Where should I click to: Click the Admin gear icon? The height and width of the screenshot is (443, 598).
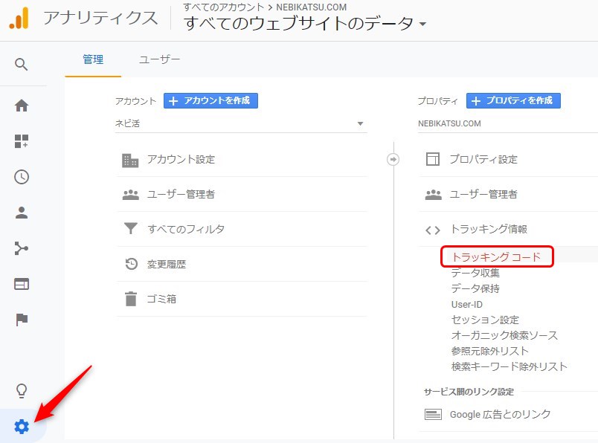[x=22, y=427]
